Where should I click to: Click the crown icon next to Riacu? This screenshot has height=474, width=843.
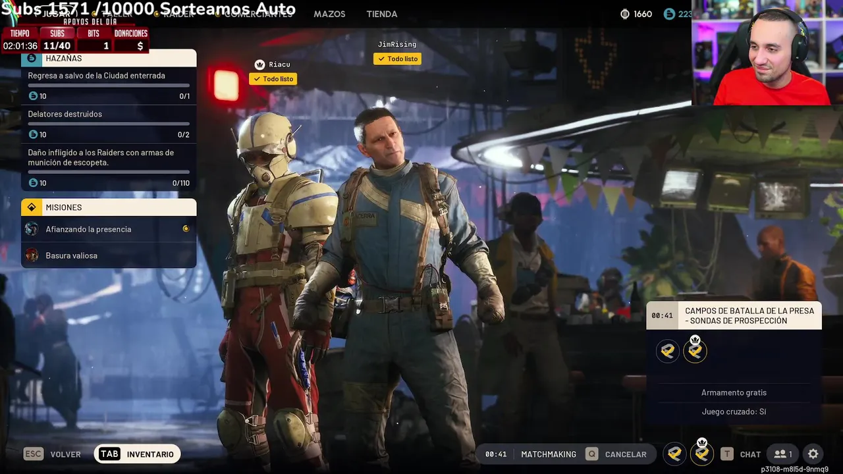259,65
